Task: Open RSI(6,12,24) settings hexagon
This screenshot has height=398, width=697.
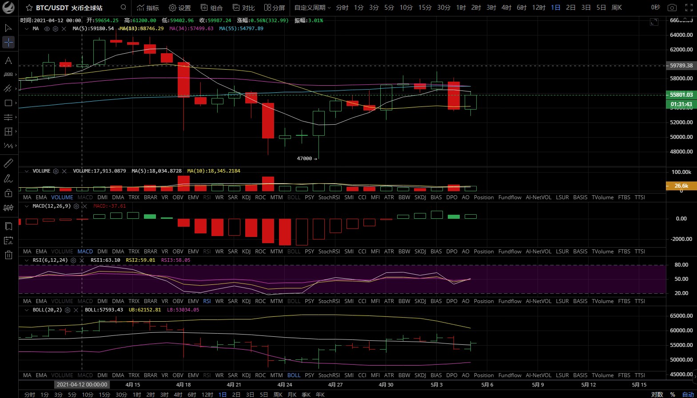Action: pyautogui.click(x=73, y=260)
